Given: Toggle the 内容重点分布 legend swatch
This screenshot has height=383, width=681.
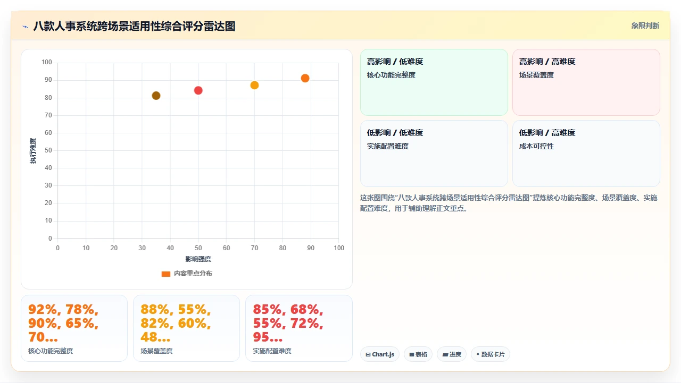Looking at the screenshot, I should (166, 274).
